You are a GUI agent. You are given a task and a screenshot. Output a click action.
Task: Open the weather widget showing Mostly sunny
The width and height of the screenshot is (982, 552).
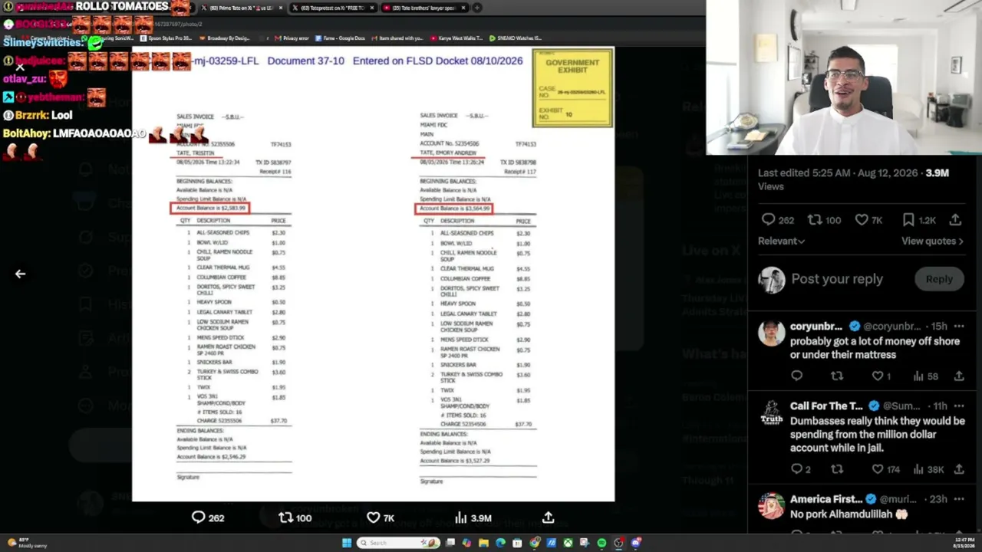27,543
